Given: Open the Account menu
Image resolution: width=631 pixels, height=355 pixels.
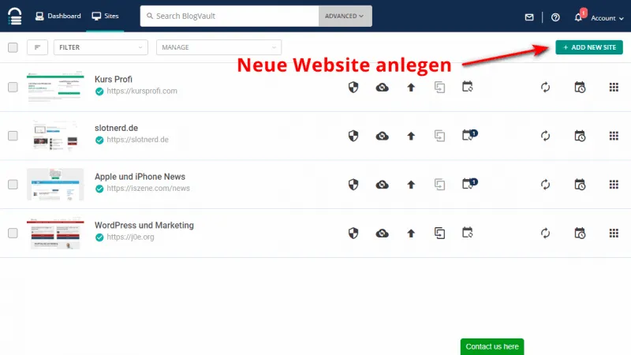Looking at the screenshot, I should pos(607,18).
